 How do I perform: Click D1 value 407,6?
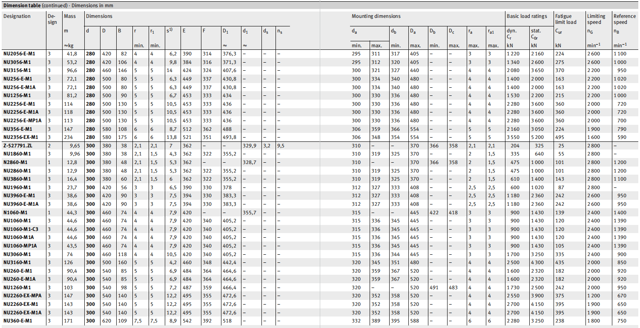pyautogui.click(x=229, y=70)
